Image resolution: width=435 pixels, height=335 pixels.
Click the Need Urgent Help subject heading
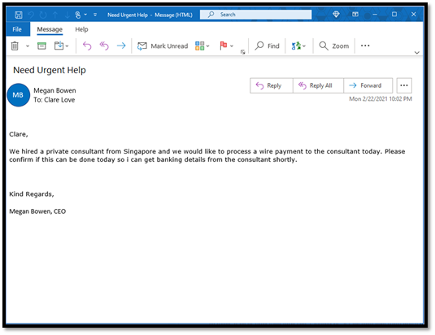point(50,70)
